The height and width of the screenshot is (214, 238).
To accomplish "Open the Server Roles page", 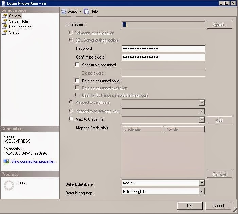I will pos(19,21).
